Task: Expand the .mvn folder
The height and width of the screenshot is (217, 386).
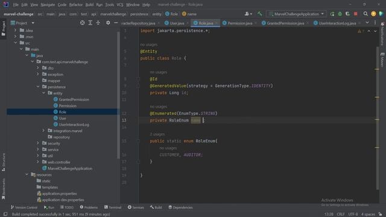Action: pyautogui.click(x=15, y=37)
